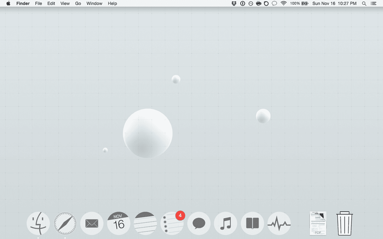Open the Trash in the dock
This screenshot has height=239, width=383.
345,223
